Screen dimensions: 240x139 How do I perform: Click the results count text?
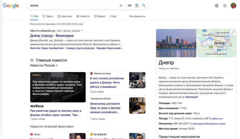57,24
